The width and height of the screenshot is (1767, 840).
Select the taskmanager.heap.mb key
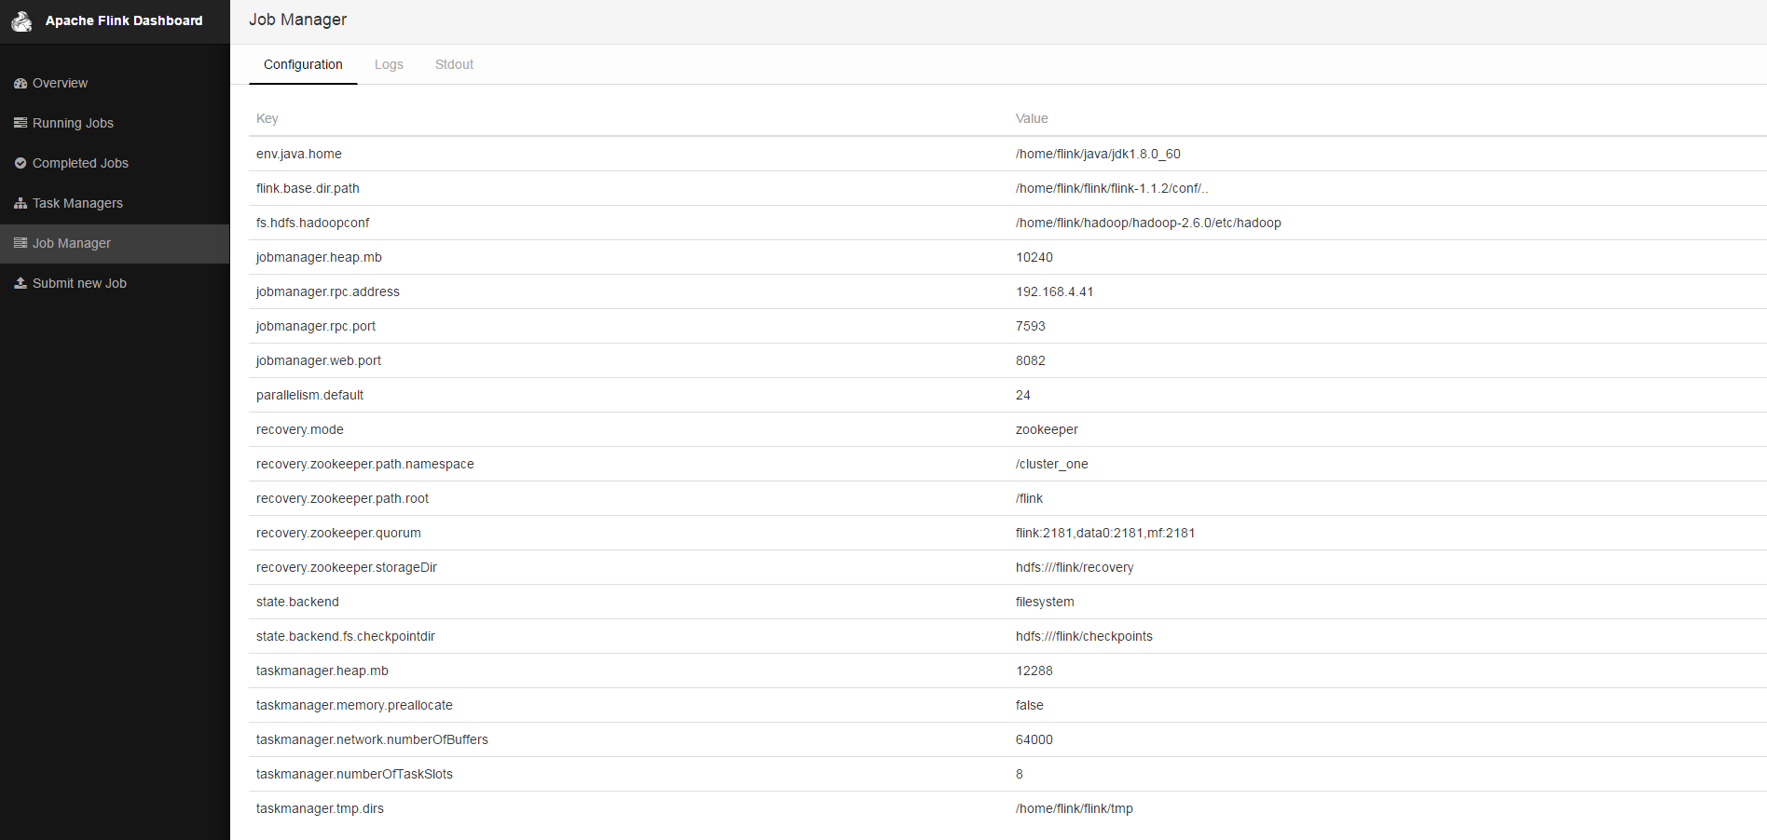(322, 671)
